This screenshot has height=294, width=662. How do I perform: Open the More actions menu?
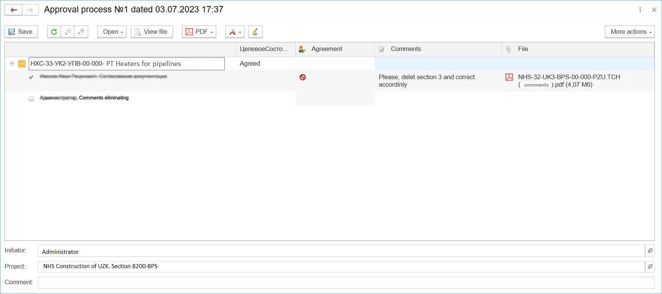click(630, 32)
